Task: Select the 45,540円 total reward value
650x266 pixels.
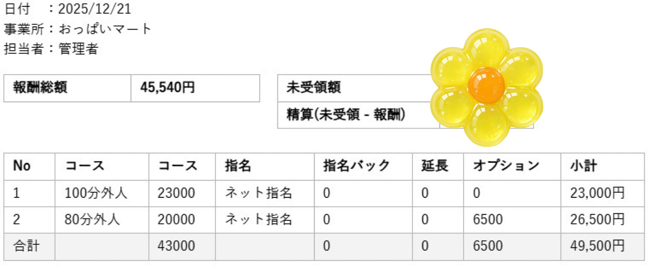Action: point(167,88)
